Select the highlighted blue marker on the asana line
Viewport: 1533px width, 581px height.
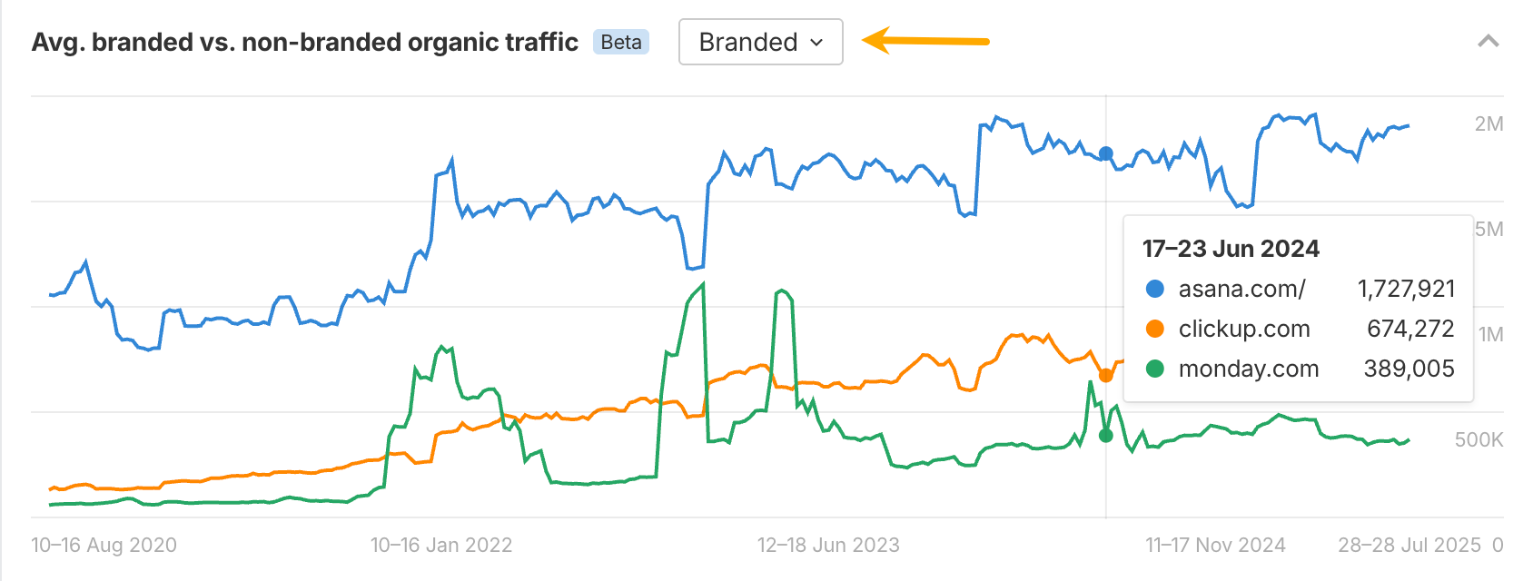1105,154
